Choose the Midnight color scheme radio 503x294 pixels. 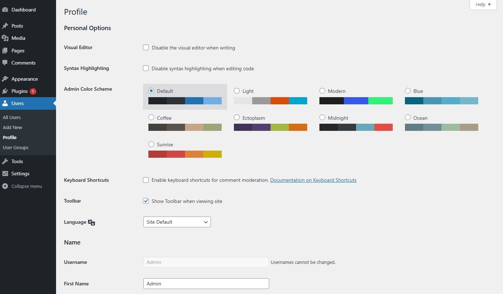click(322, 118)
